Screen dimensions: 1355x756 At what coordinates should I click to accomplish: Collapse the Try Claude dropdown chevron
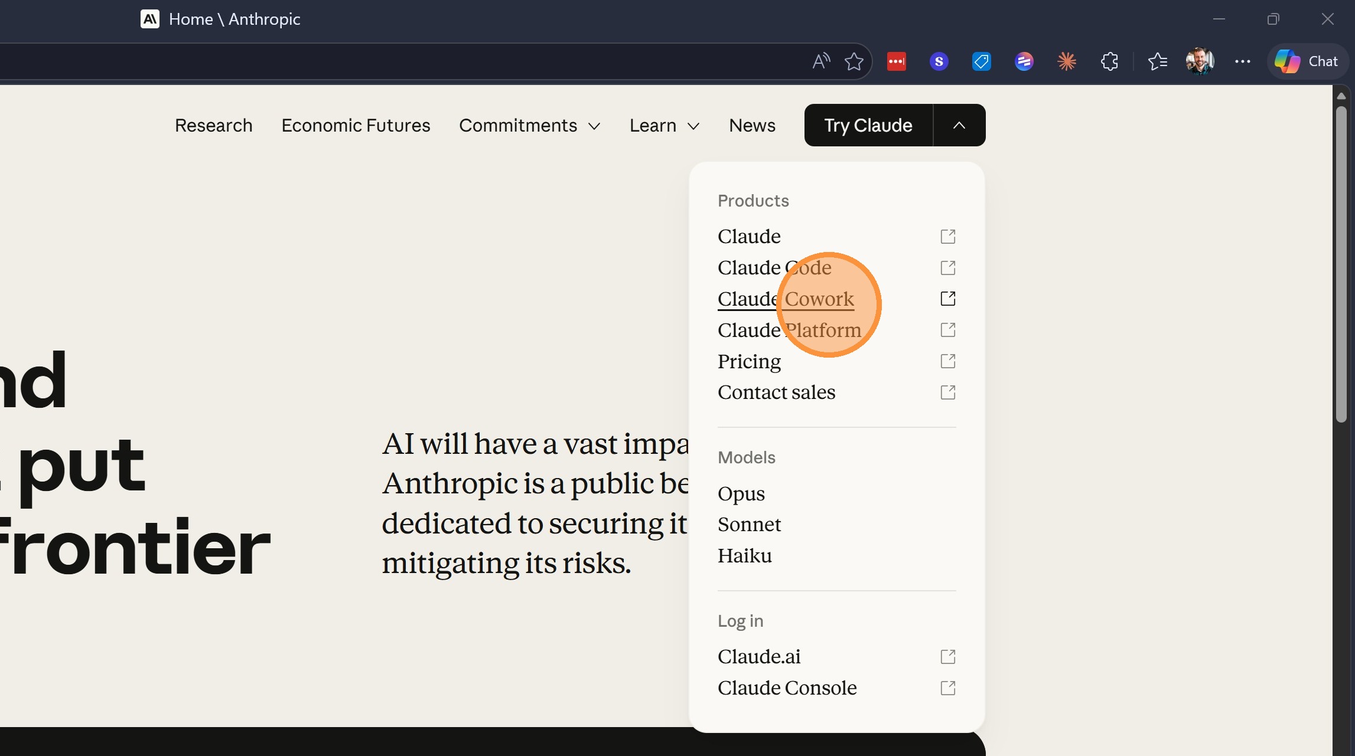959,125
